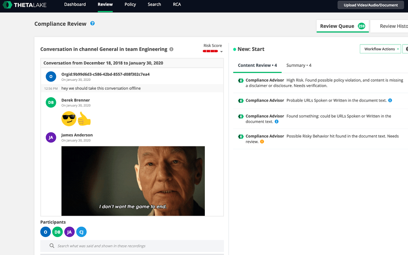Click the green dot beside New: Start

[235, 49]
